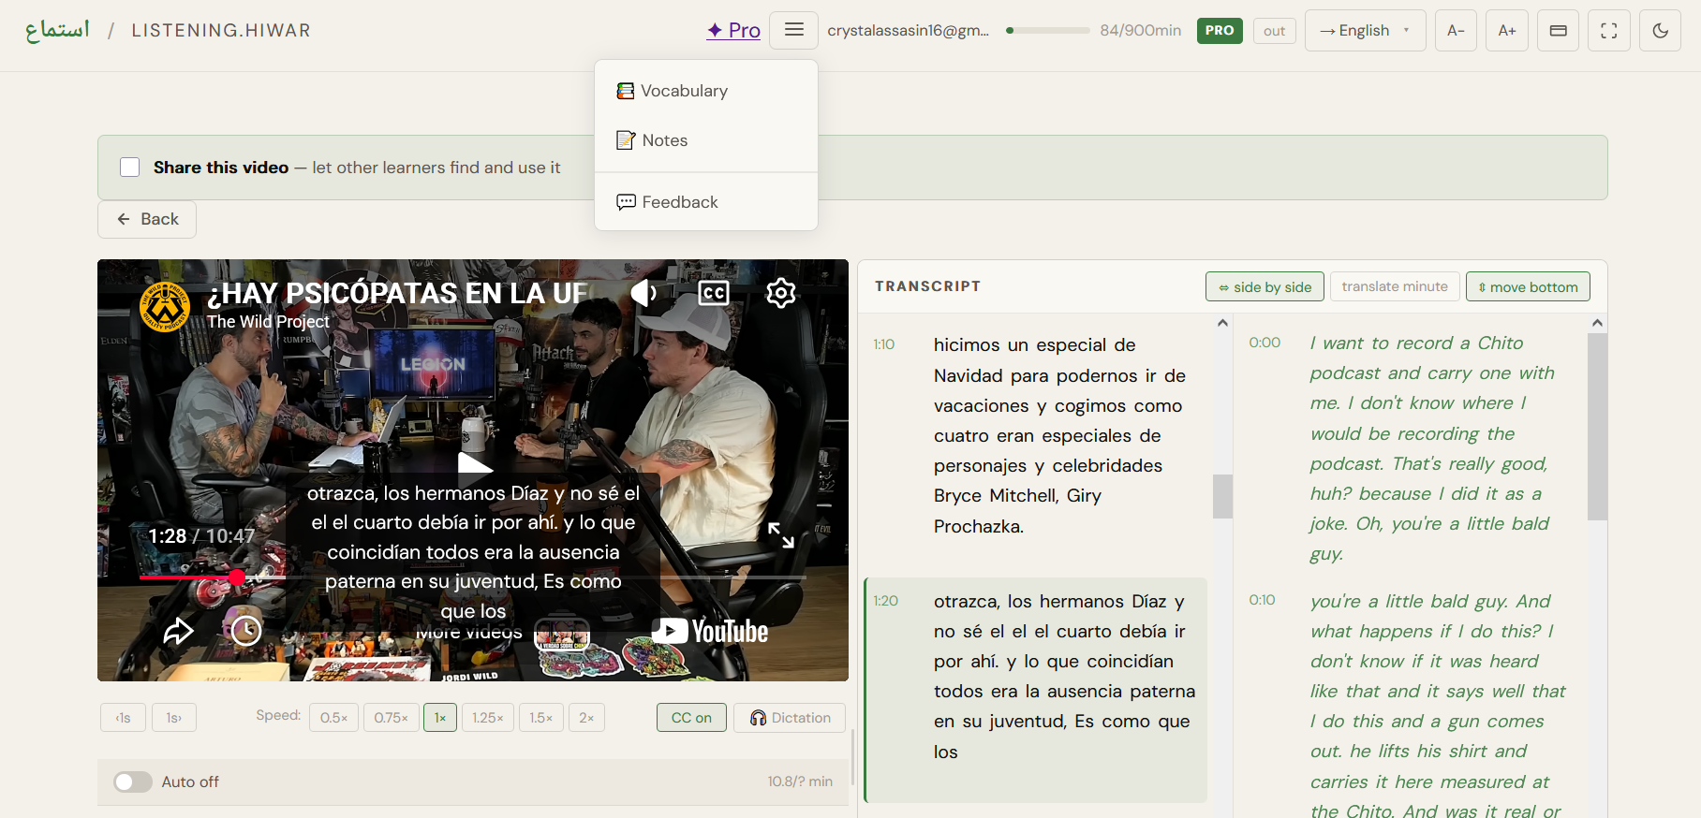
Task: Mute the video with speaker icon
Action: coord(644,293)
